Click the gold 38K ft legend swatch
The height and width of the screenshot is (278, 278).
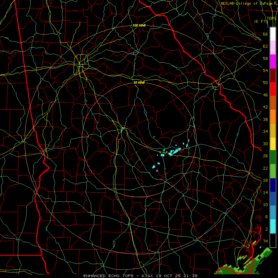coord(273,130)
